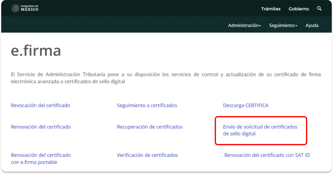Click the e.firma page heading

[36, 51]
